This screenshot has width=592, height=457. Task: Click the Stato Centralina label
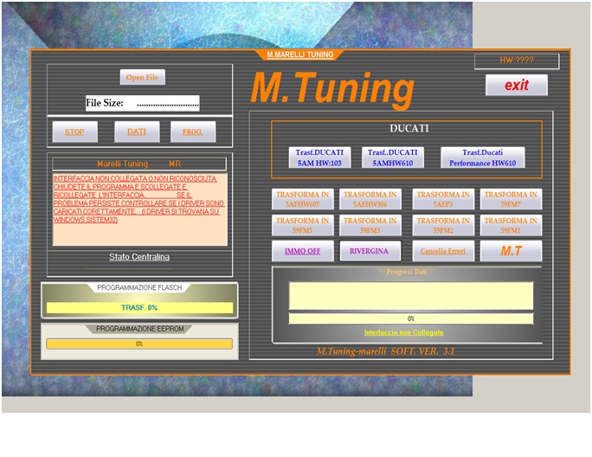point(139,257)
